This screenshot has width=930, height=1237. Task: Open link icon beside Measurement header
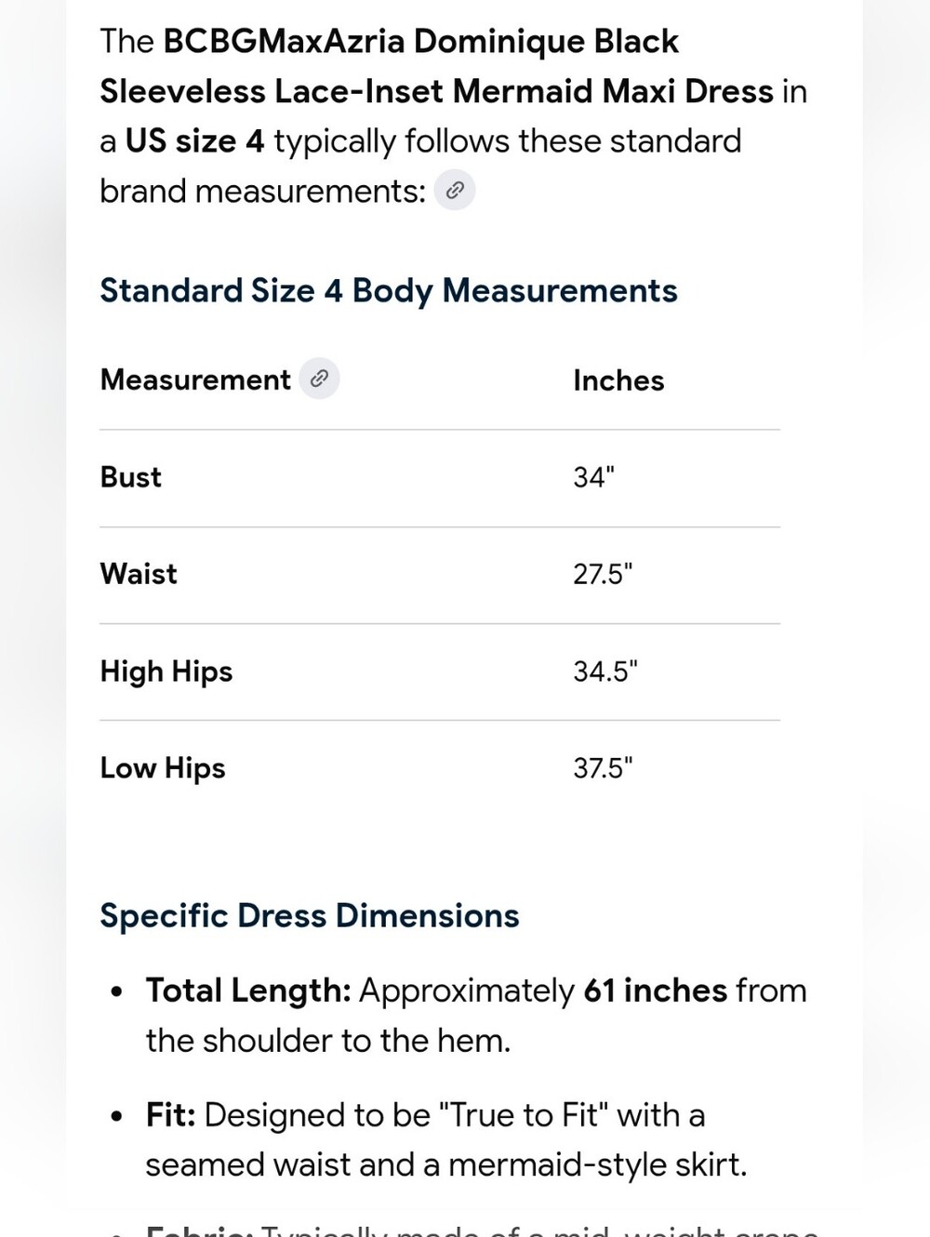pos(319,379)
